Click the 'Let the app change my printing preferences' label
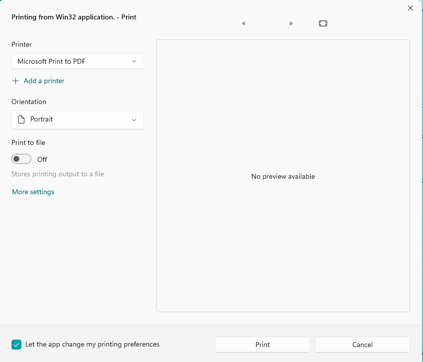This screenshot has width=423, height=362. pyautogui.click(x=92, y=344)
